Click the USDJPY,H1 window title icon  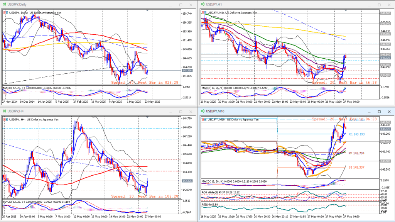pyautogui.click(x=203, y=5)
